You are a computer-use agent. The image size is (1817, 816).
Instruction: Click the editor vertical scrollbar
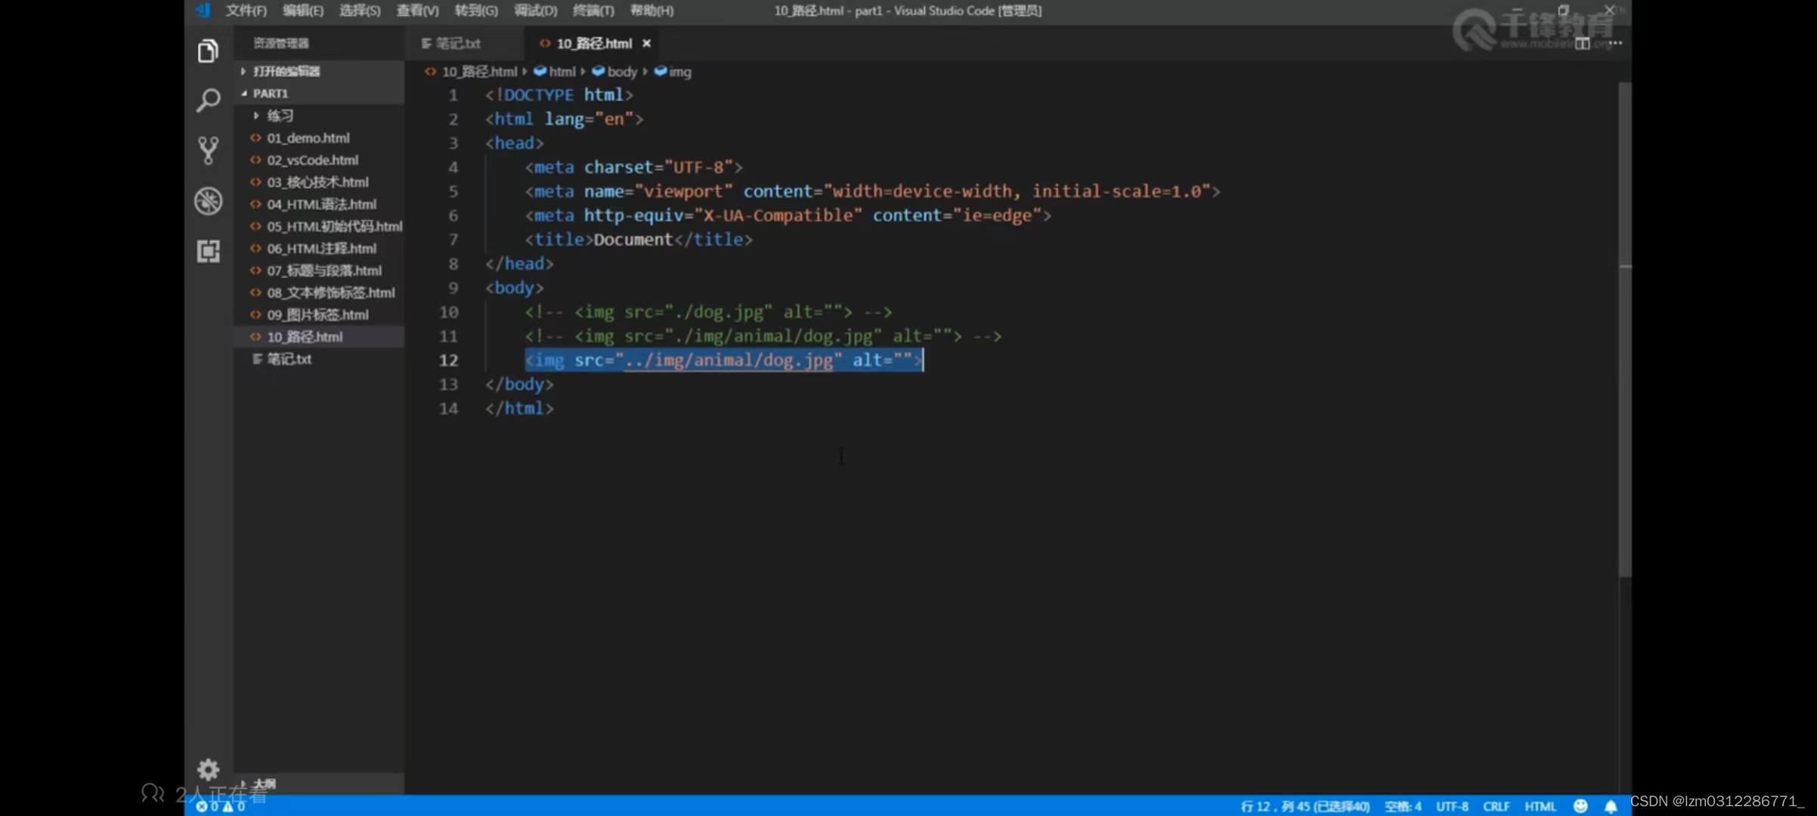[x=1625, y=329]
